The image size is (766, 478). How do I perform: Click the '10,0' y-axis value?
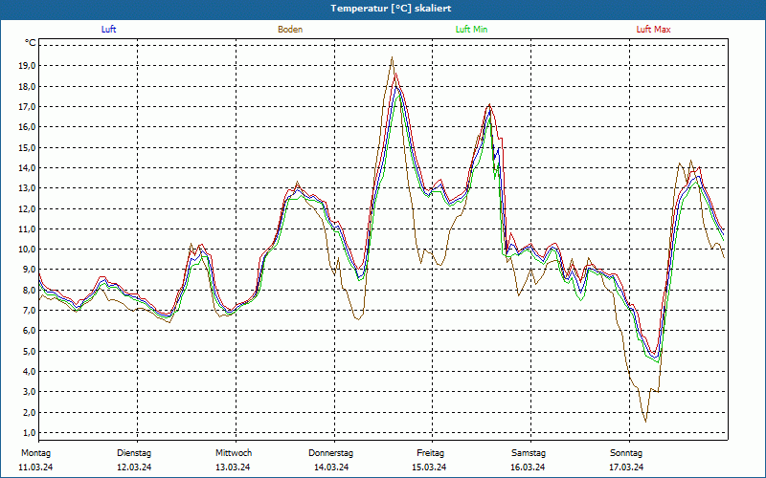tap(27, 250)
